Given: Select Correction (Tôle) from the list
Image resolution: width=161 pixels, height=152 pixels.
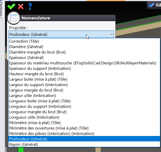Looking at the screenshot, I should click(84, 41).
